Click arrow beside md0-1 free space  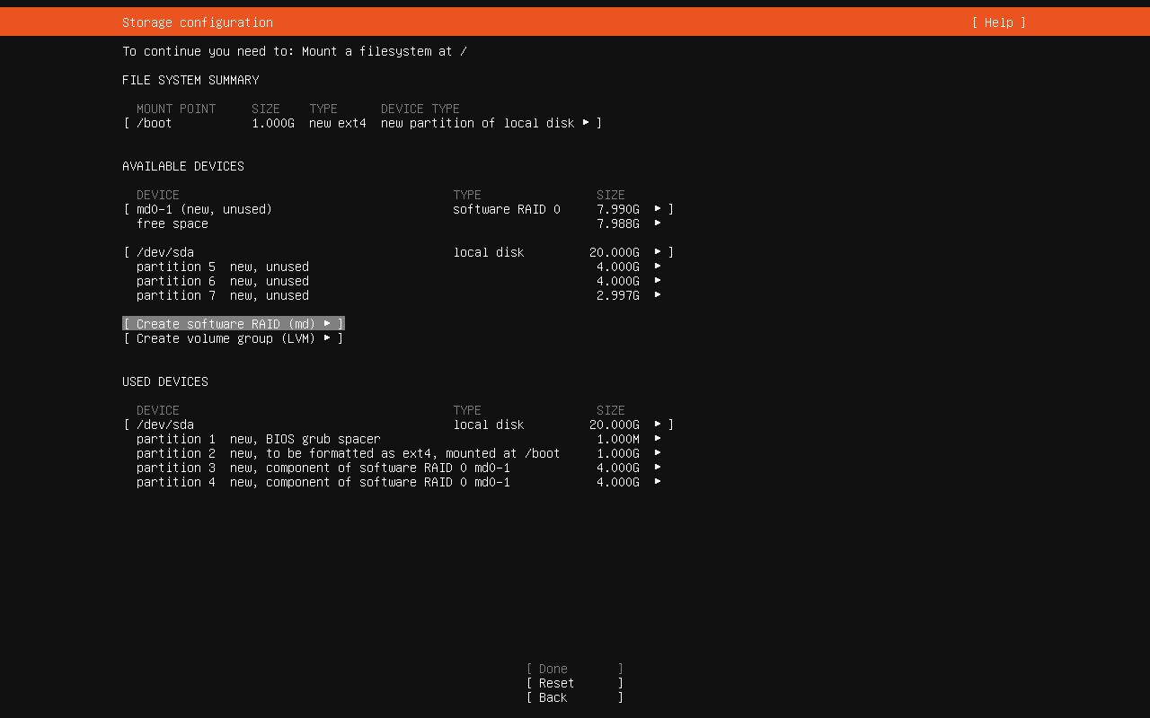click(x=658, y=223)
